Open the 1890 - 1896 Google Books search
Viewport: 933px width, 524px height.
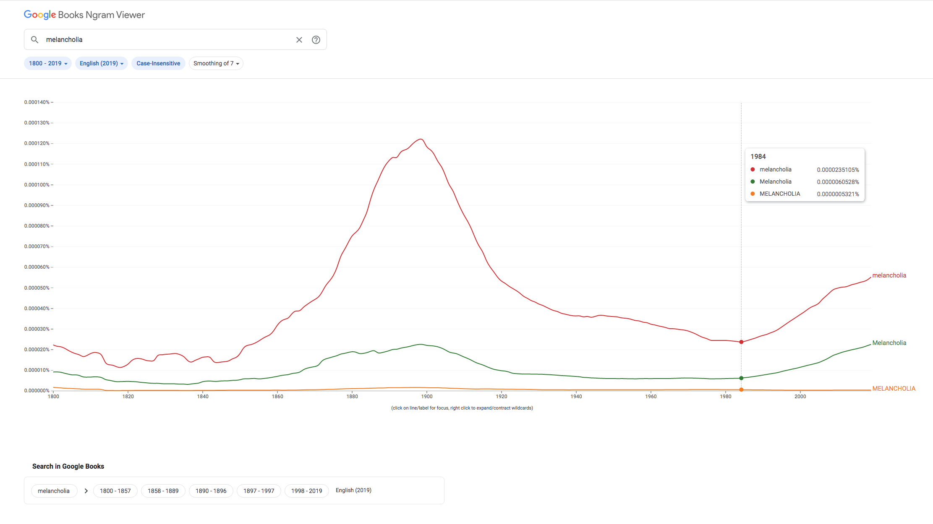211,491
